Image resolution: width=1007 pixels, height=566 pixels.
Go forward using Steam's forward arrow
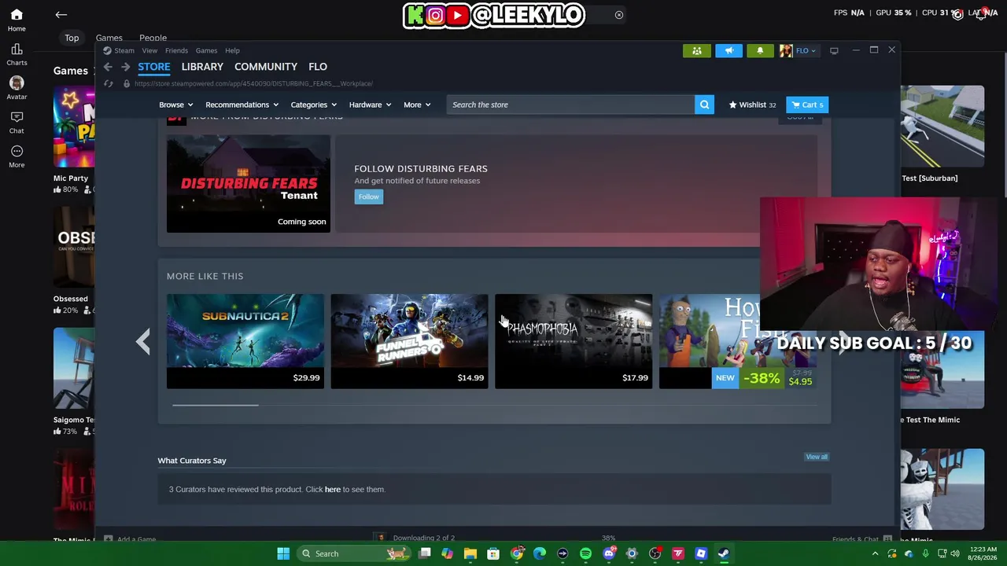pyautogui.click(x=125, y=67)
